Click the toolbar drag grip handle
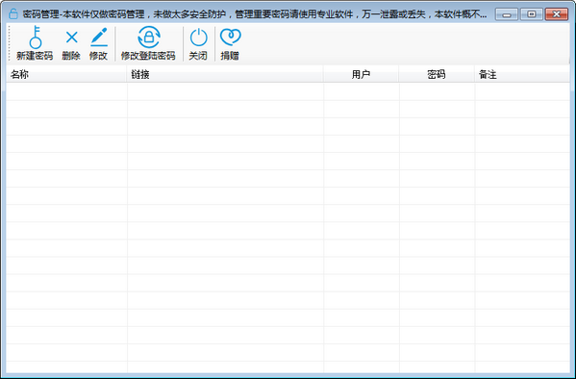Viewport: 576px width, 379px height. (10, 43)
